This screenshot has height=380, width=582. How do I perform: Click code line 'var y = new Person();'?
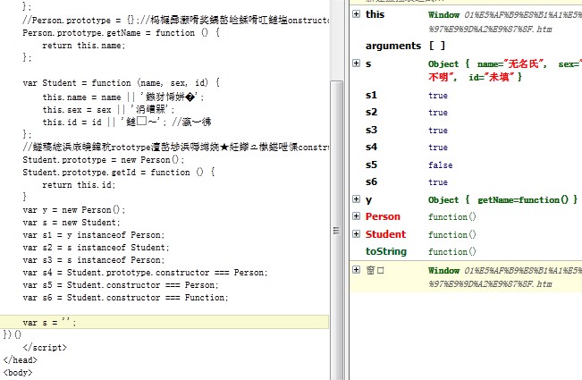74,210
